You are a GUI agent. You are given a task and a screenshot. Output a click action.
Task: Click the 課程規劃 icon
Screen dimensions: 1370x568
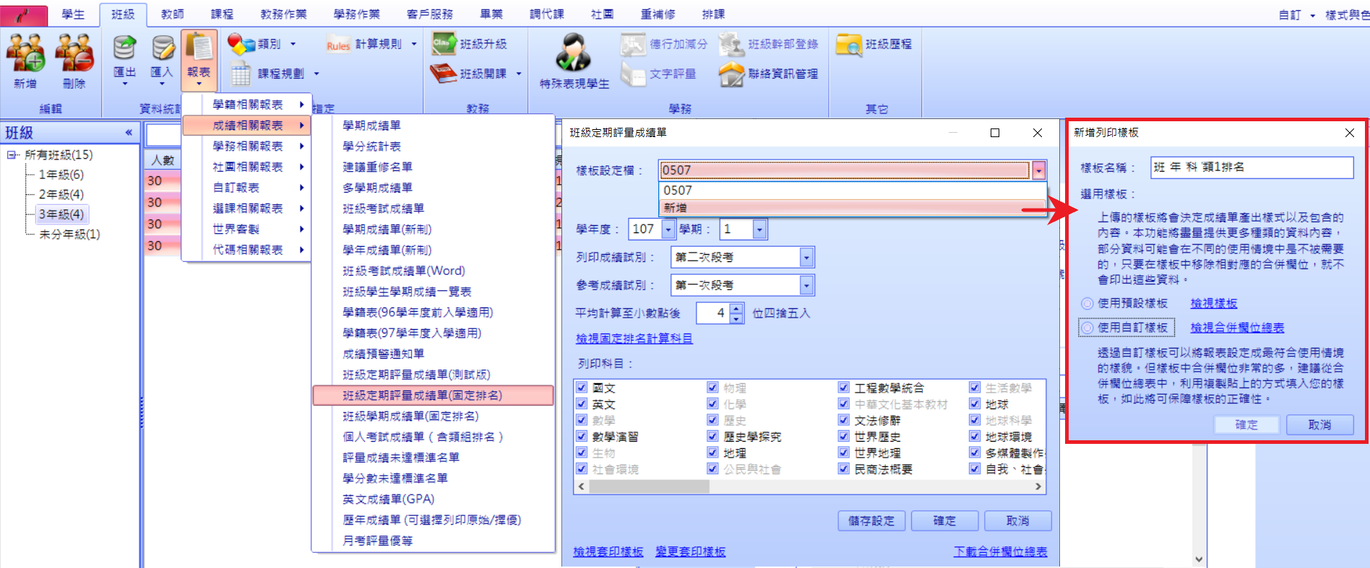(241, 74)
